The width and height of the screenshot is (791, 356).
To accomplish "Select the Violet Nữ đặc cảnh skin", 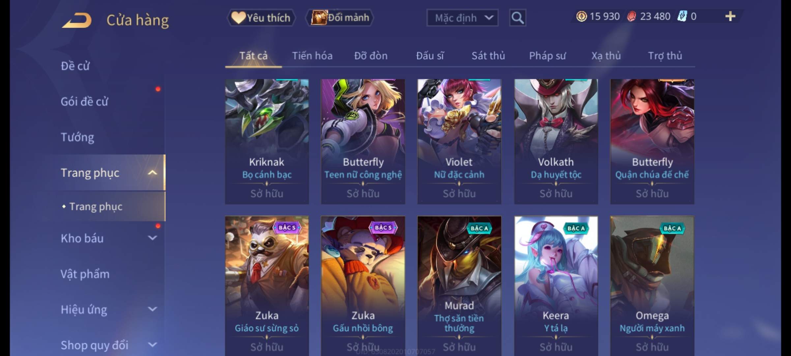I will click(x=459, y=141).
